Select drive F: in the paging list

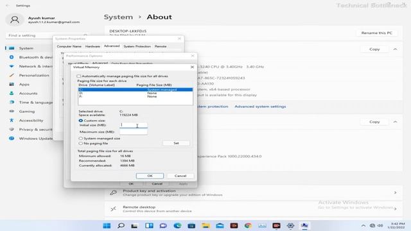pos(136,96)
